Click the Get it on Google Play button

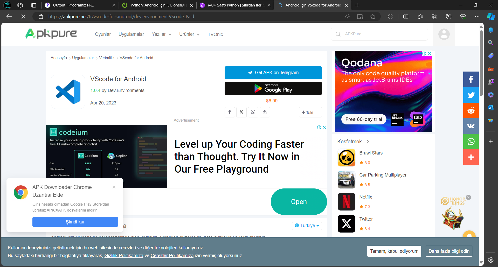coord(273,88)
